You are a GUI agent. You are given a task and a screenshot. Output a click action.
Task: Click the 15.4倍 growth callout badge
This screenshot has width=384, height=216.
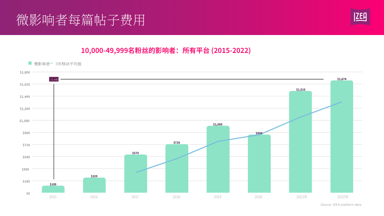pos(54,80)
